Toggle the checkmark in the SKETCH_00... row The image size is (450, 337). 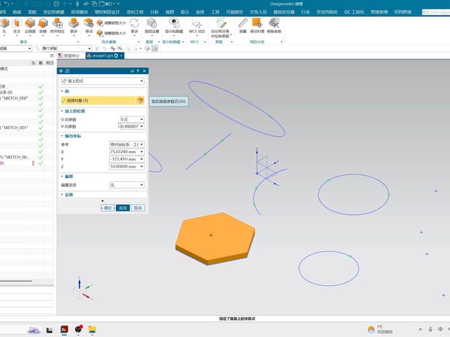pos(40,157)
